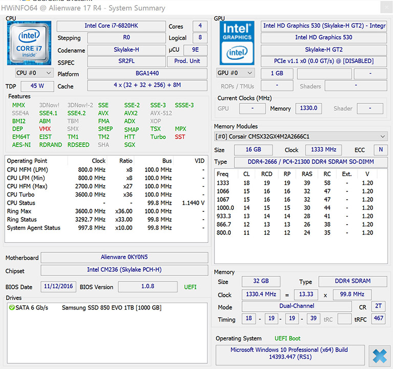Click the Memory Size 32 GB field

(261, 281)
